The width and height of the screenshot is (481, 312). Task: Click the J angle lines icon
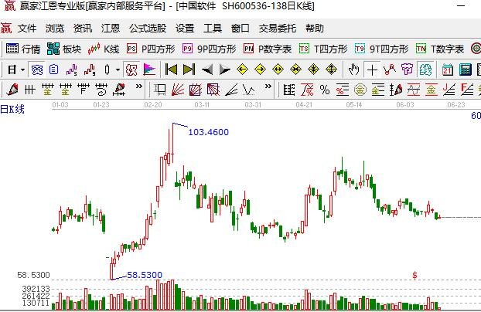[449, 90]
